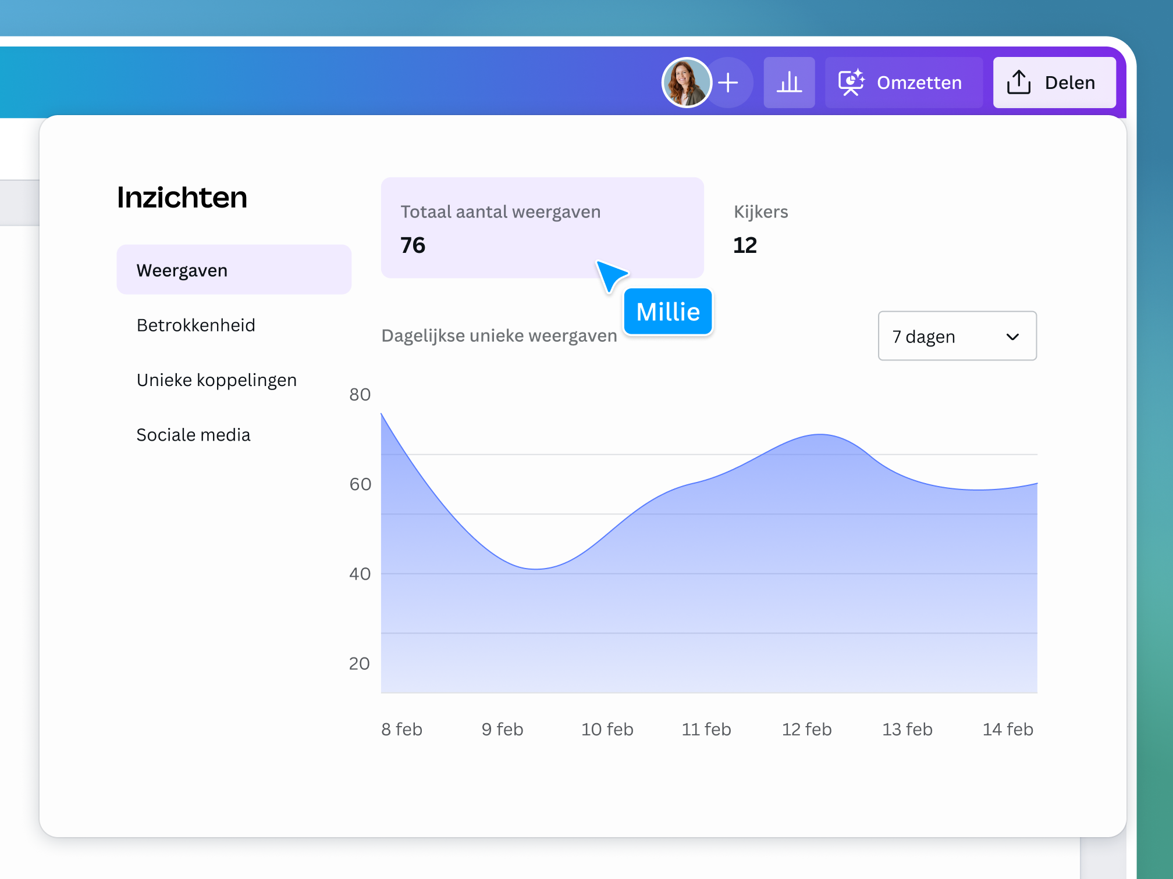The height and width of the screenshot is (879, 1173).
Task: Click the Dagelijkse unieke weergaven title
Action: pyautogui.click(x=499, y=335)
